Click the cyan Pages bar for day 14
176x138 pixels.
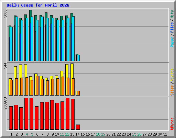click(x=78, y=58)
